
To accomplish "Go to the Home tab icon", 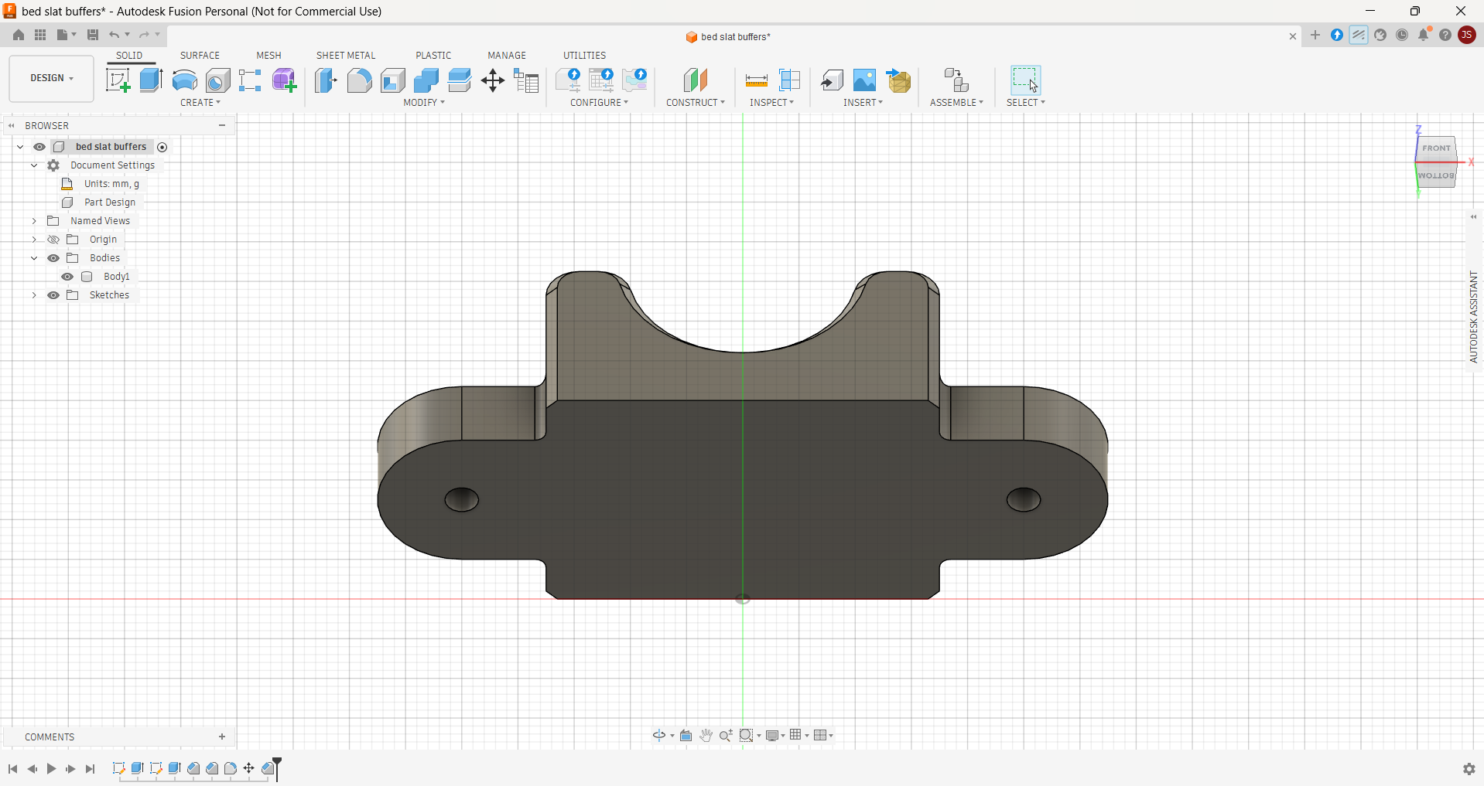I will [x=19, y=35].
